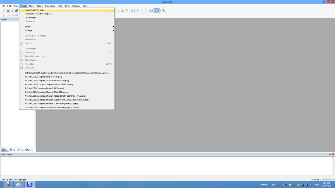Screen dimensions: 335x188
Task: Click Build Output left scroll arrow
Action: 1,176
